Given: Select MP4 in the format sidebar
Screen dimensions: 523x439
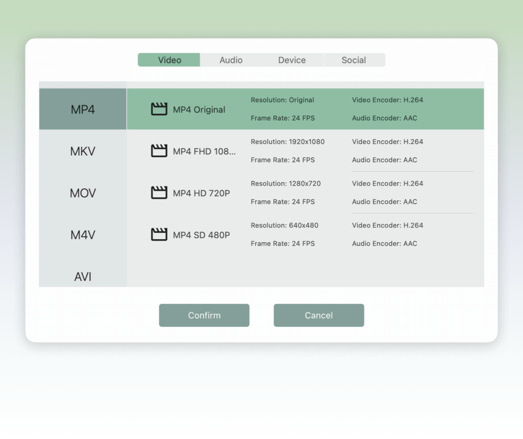Looking at the screenshot, I should [x=82, y=109].
